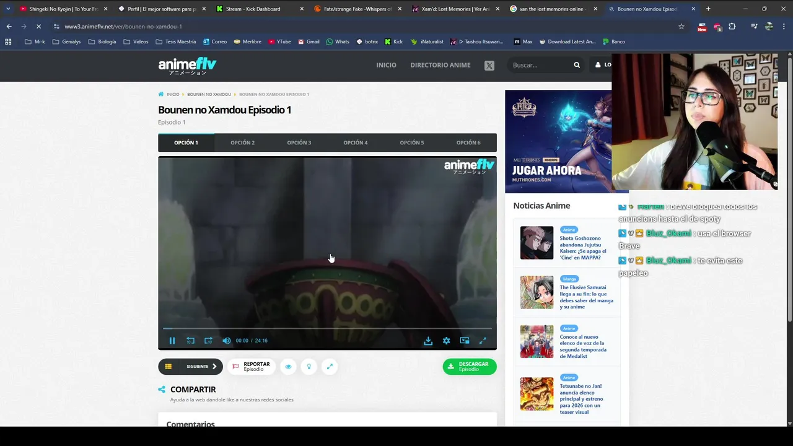
Task: Click the home icon in breadcrumb
Action: (x=161, y=94)
